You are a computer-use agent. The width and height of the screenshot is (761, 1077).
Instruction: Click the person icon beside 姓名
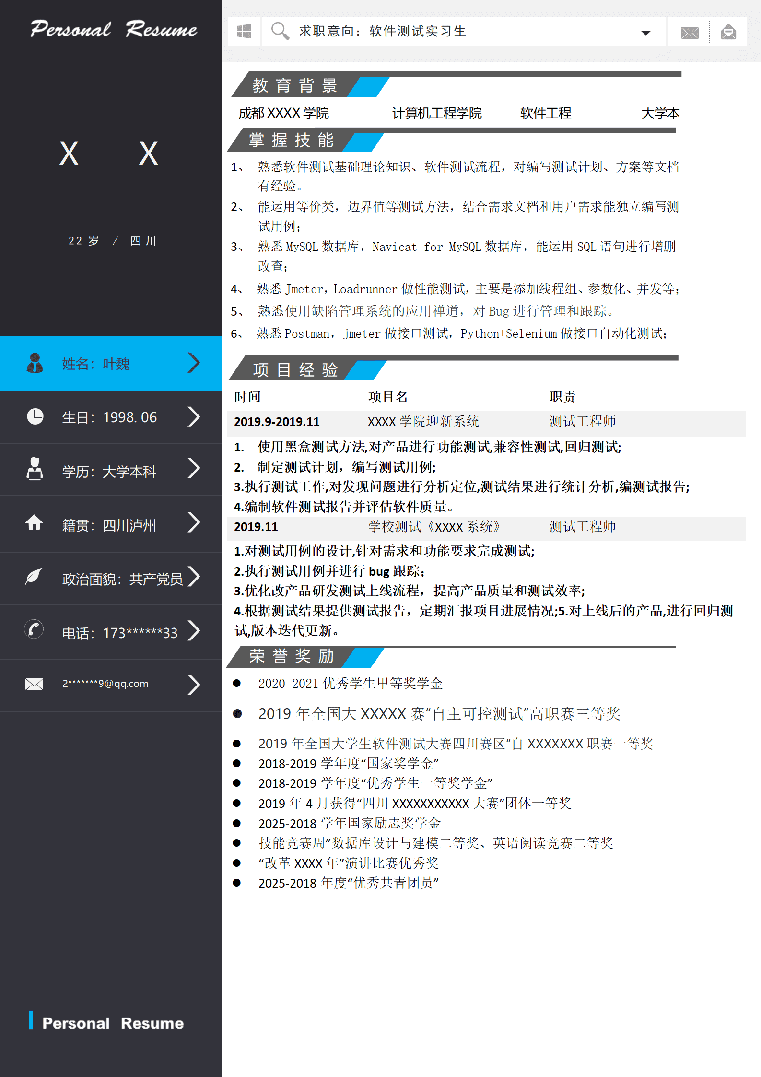pyautogui.click(x=35, y=363)
